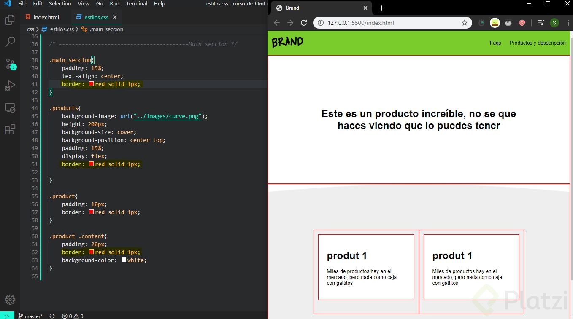The width and height of the screenshot is (573, 319).
Task: Click the browser page vertical scrollbar
Action: (571, 159)
